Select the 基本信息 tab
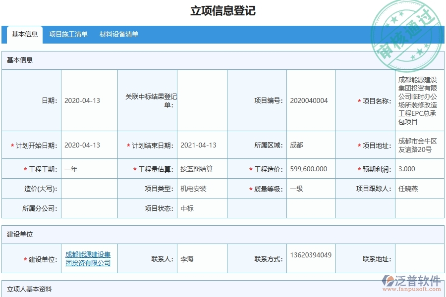The width and height of the screenshot is (446, 297). click(x=26, y=35)
